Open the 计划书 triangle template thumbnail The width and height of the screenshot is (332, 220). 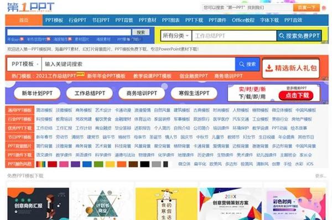click(x=102, y=204)
